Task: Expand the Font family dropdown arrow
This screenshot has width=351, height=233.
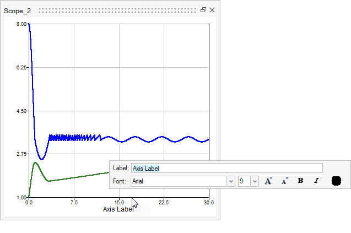Action: coord(231,181)
